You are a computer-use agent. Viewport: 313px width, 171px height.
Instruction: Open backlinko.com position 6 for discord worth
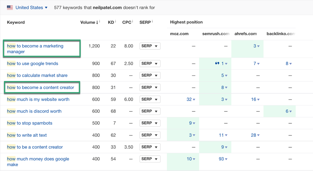click(288, 111)
